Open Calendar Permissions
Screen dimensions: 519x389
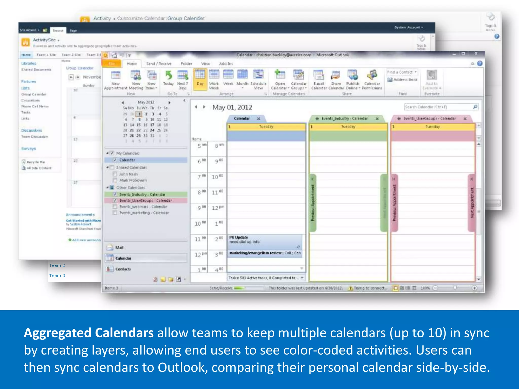click(372, 80)
